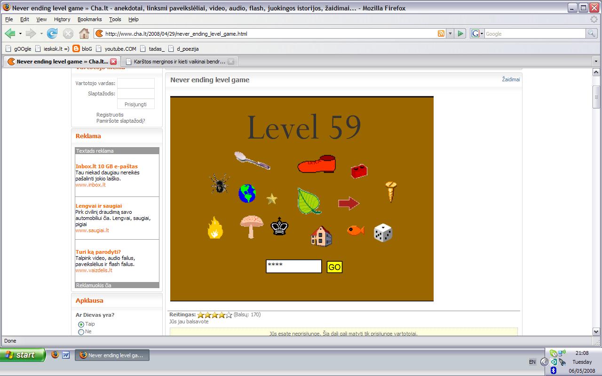Click the red shoe picture
The width and height of the screenshot is (602, 376).
317,164
